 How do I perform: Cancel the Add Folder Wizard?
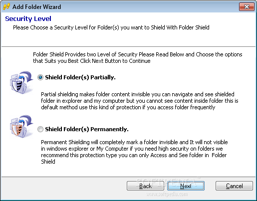coord(234,186)
